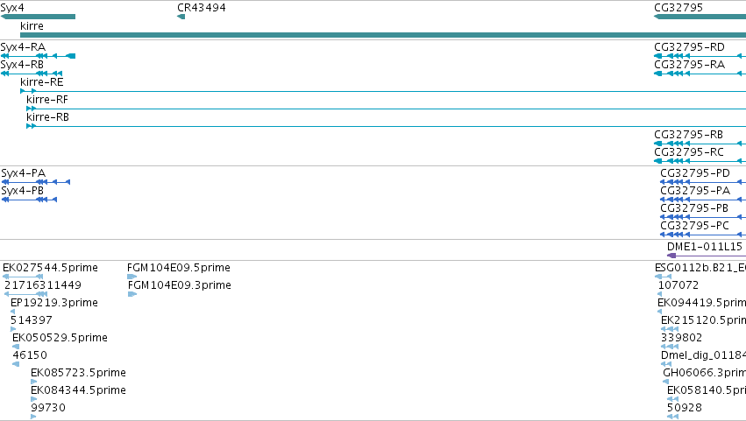This screenshot has height=421, width=746.
Task: Click the 99730 feature arrow
Action: 33,417
